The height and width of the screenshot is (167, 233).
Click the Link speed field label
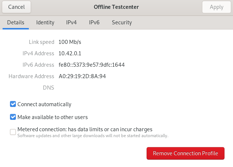[x=41, y=42]
